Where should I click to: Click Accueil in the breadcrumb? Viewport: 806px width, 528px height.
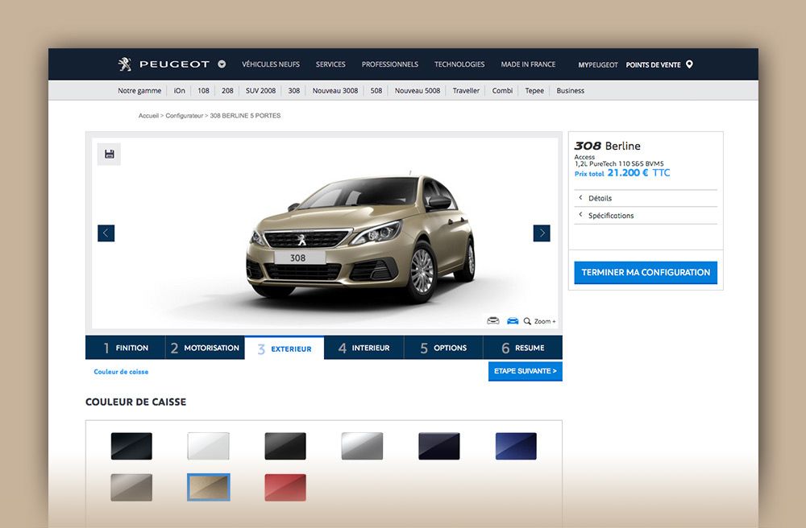point(148,116)
